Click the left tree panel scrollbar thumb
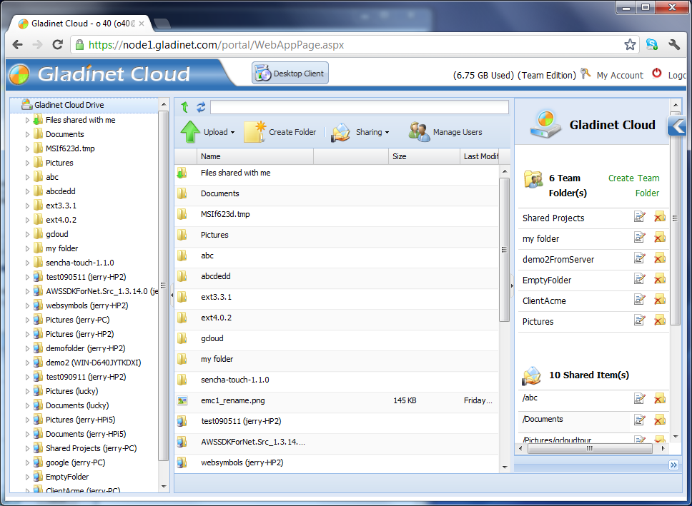This screenshot has height=506, width=692. 163,285
